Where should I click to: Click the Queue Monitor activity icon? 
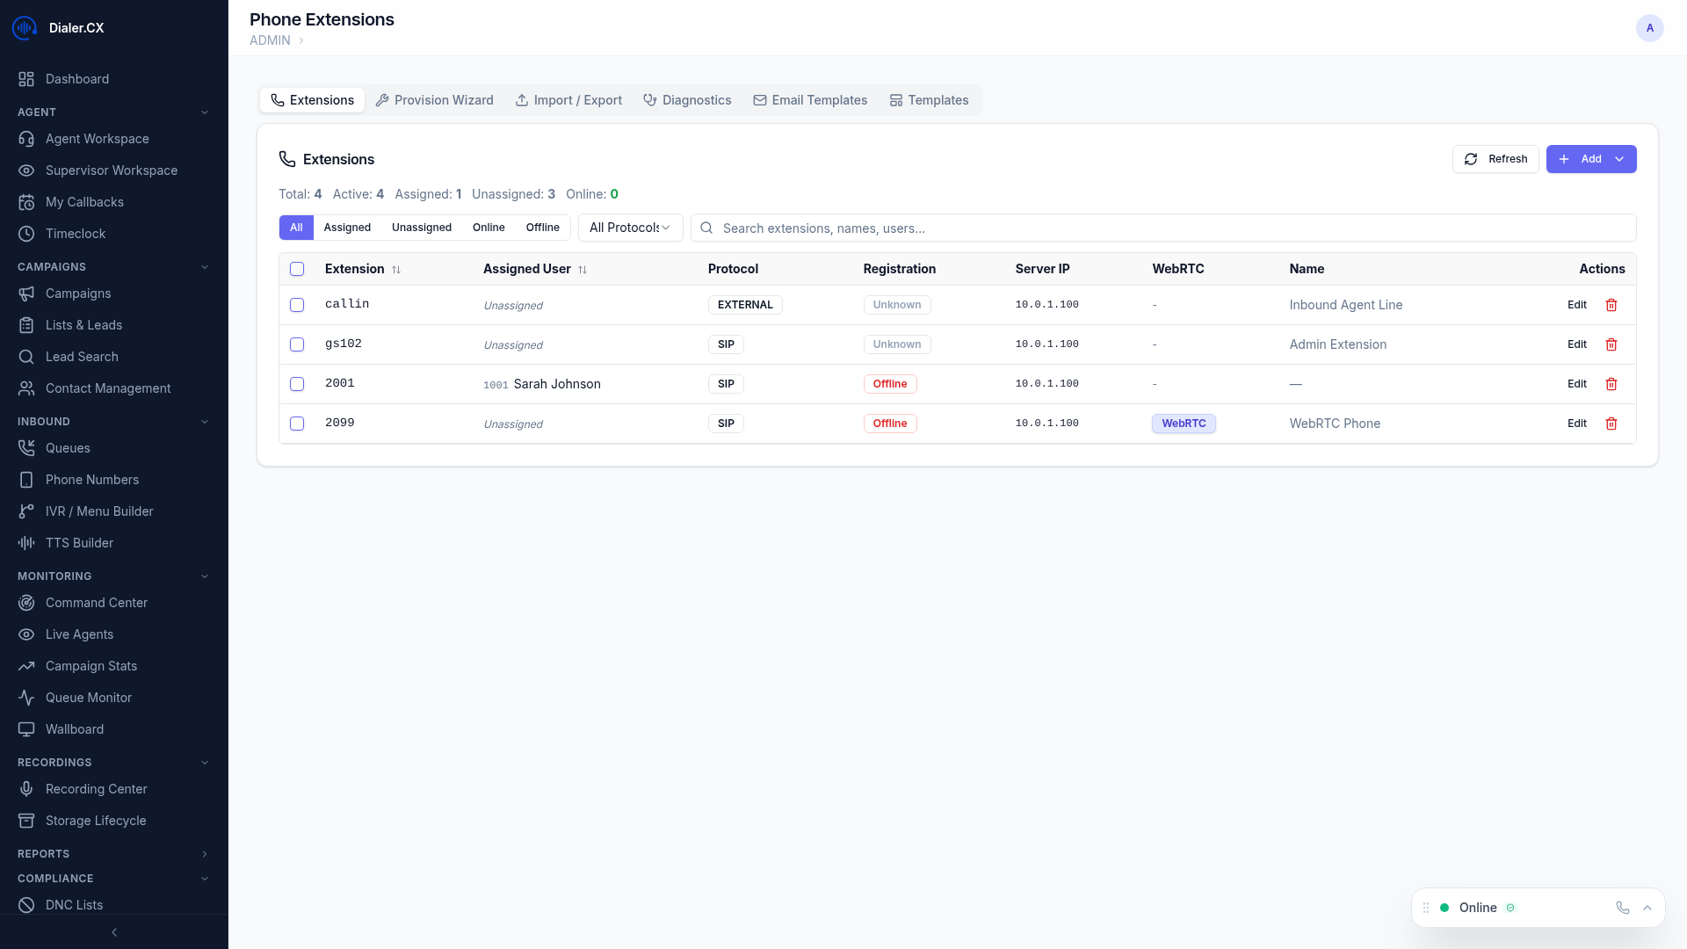point(25,698)
